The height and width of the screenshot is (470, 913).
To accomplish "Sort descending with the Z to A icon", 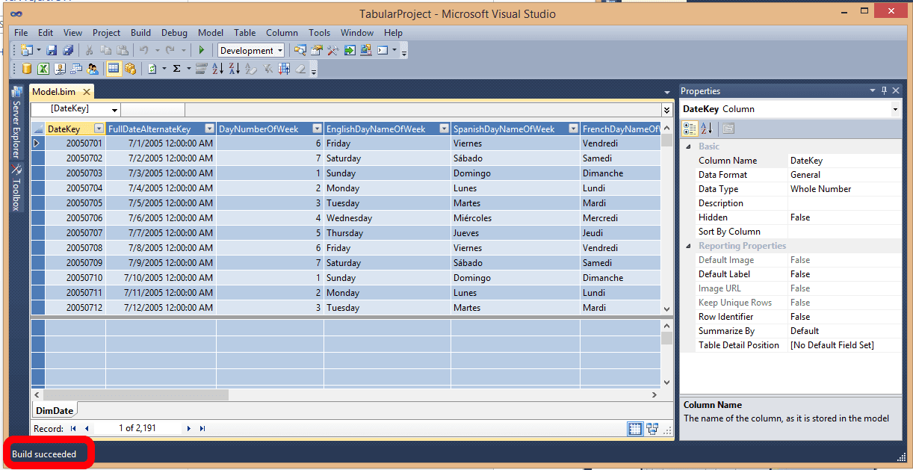I will point(234,69).
